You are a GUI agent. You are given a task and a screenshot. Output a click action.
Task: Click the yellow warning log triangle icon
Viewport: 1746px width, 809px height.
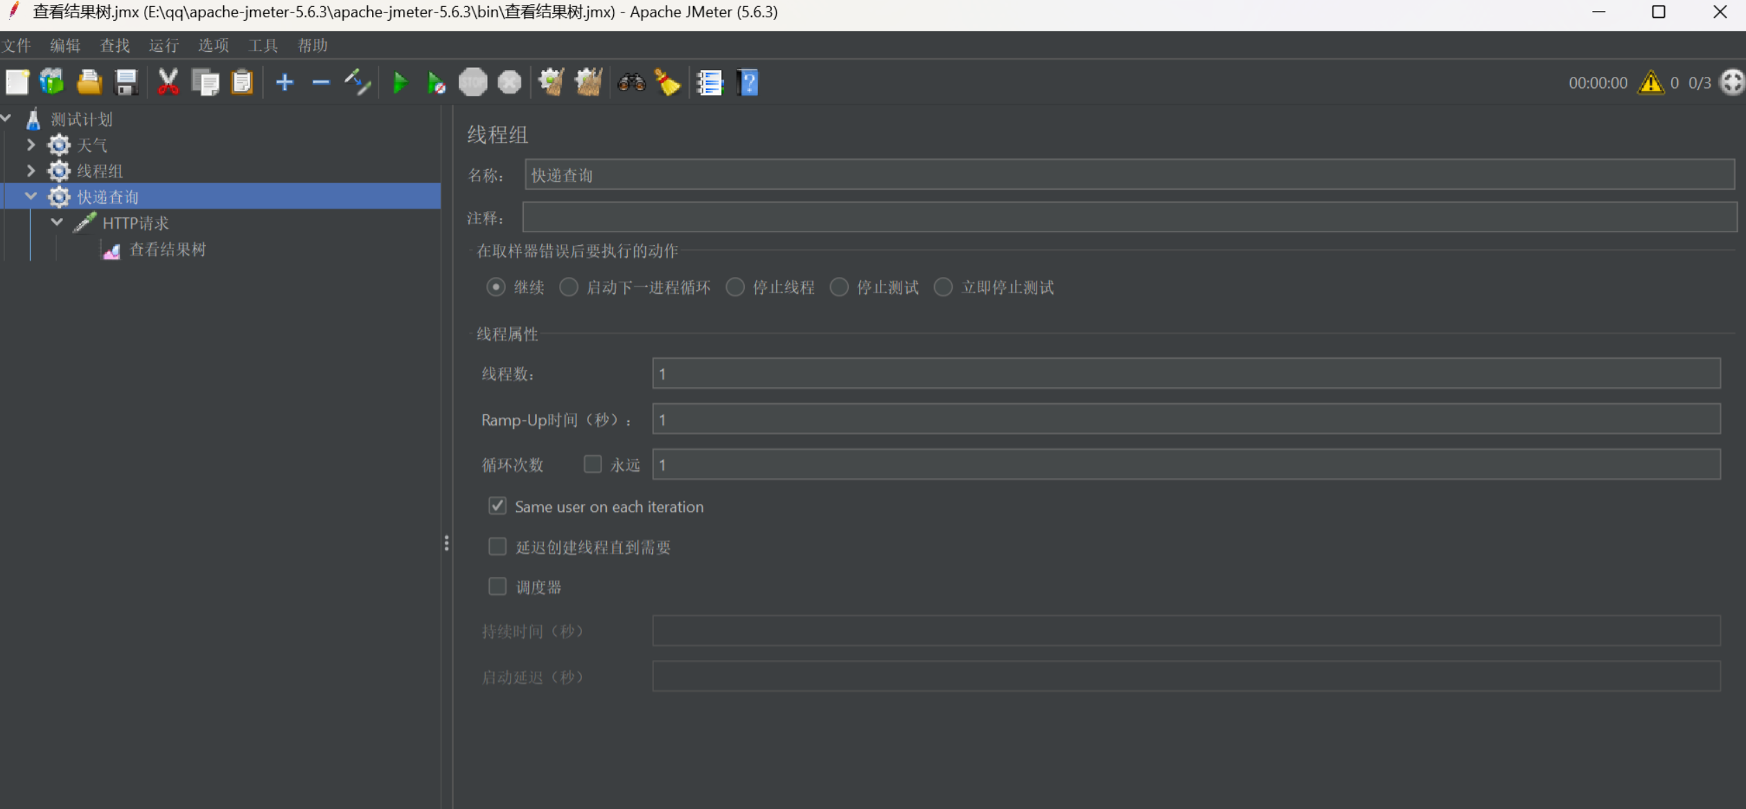1650,83
